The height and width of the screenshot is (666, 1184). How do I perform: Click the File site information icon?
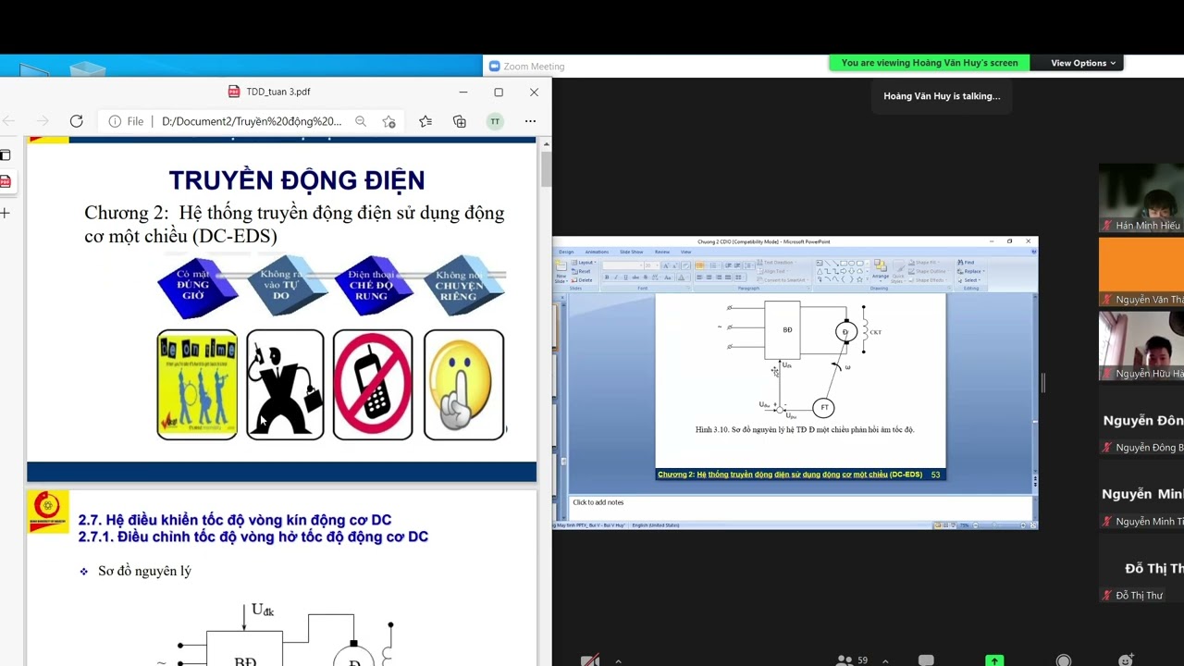[115, 121]
